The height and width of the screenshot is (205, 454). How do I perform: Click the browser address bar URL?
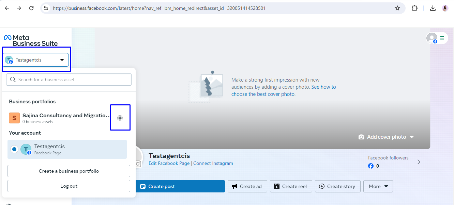click(159, 8)
